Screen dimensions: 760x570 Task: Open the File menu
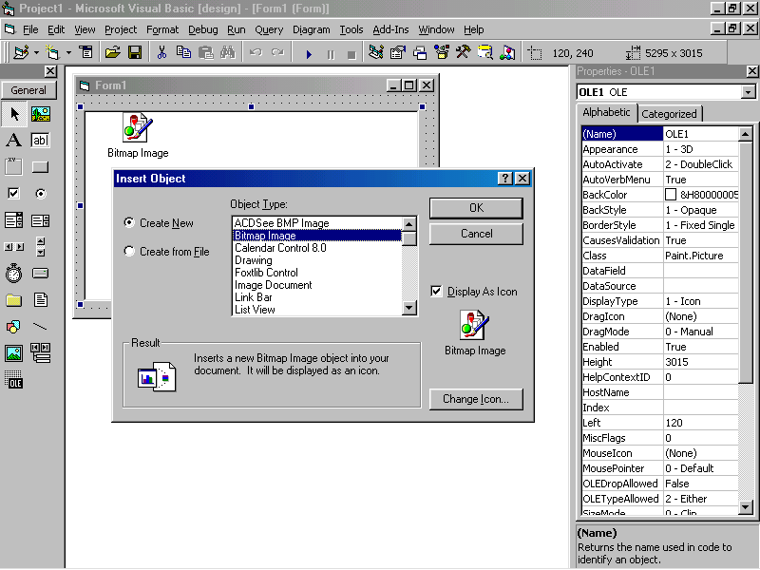(x=30, y=29)
